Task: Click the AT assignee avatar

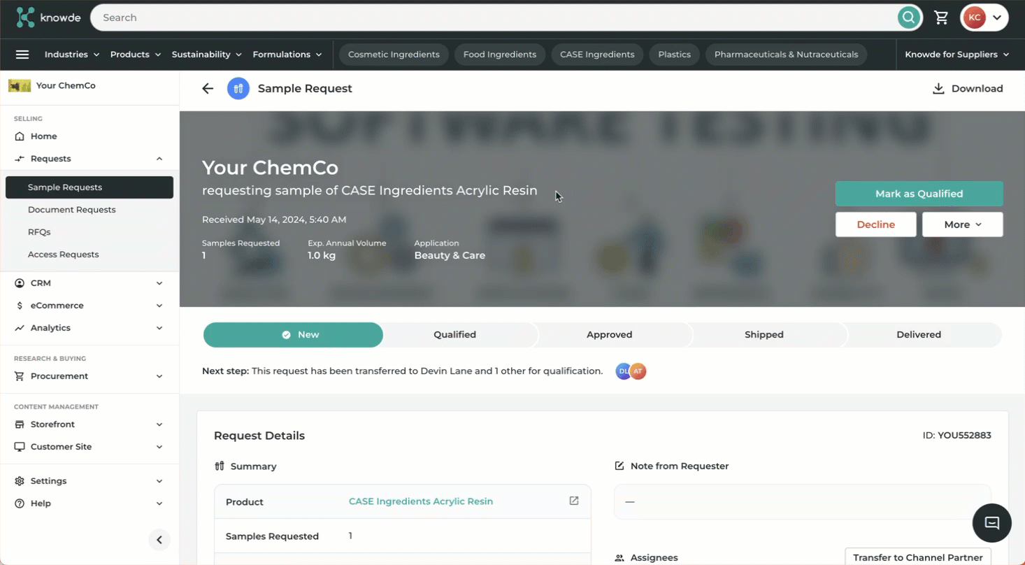Action: click(x=638, y=371)
